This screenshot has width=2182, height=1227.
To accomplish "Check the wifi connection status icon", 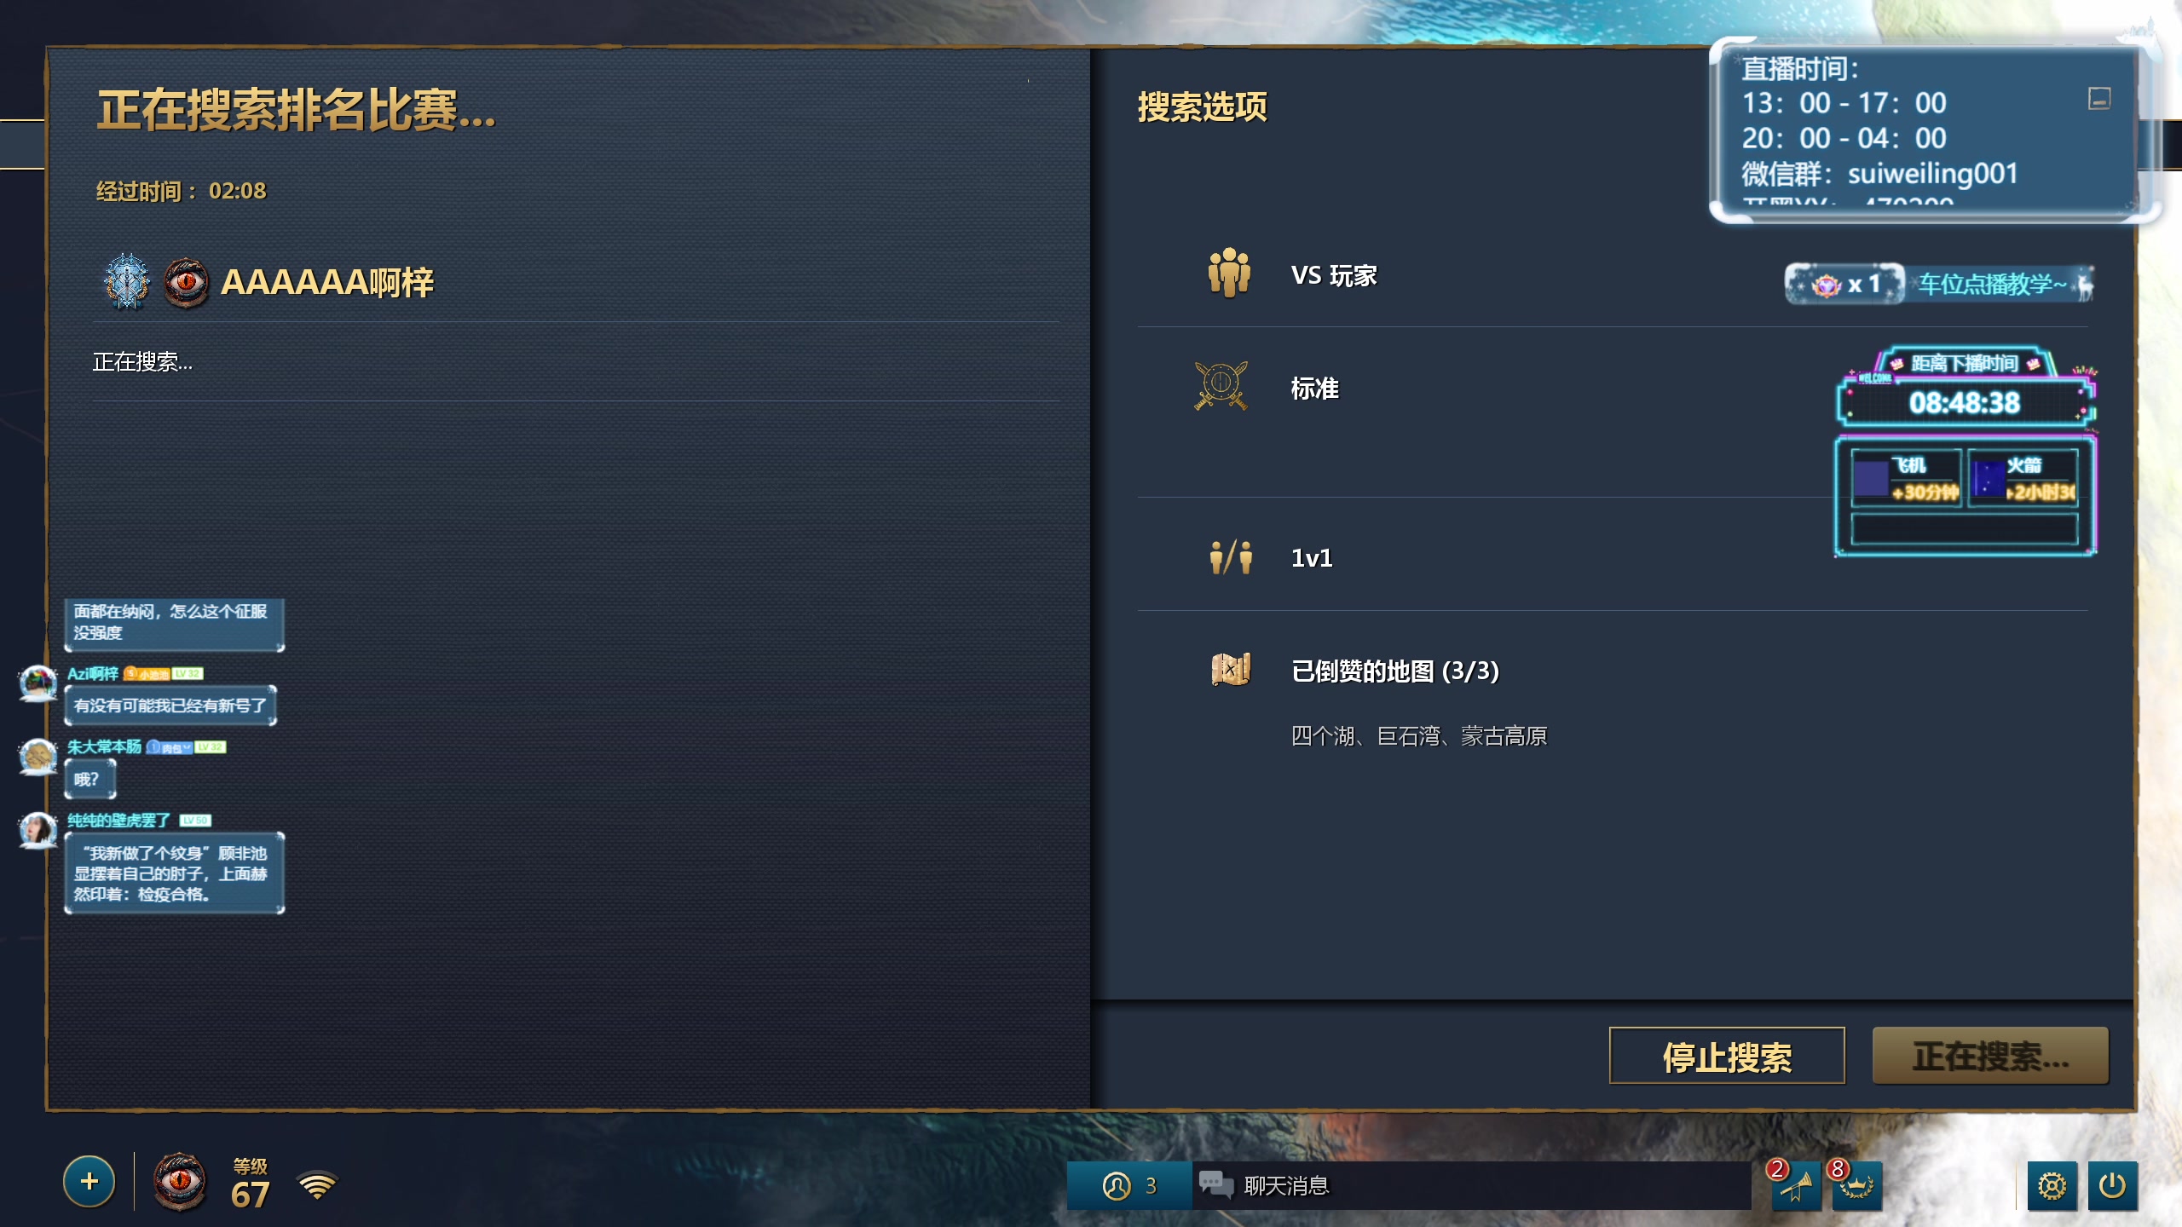I will (317, 1185).
